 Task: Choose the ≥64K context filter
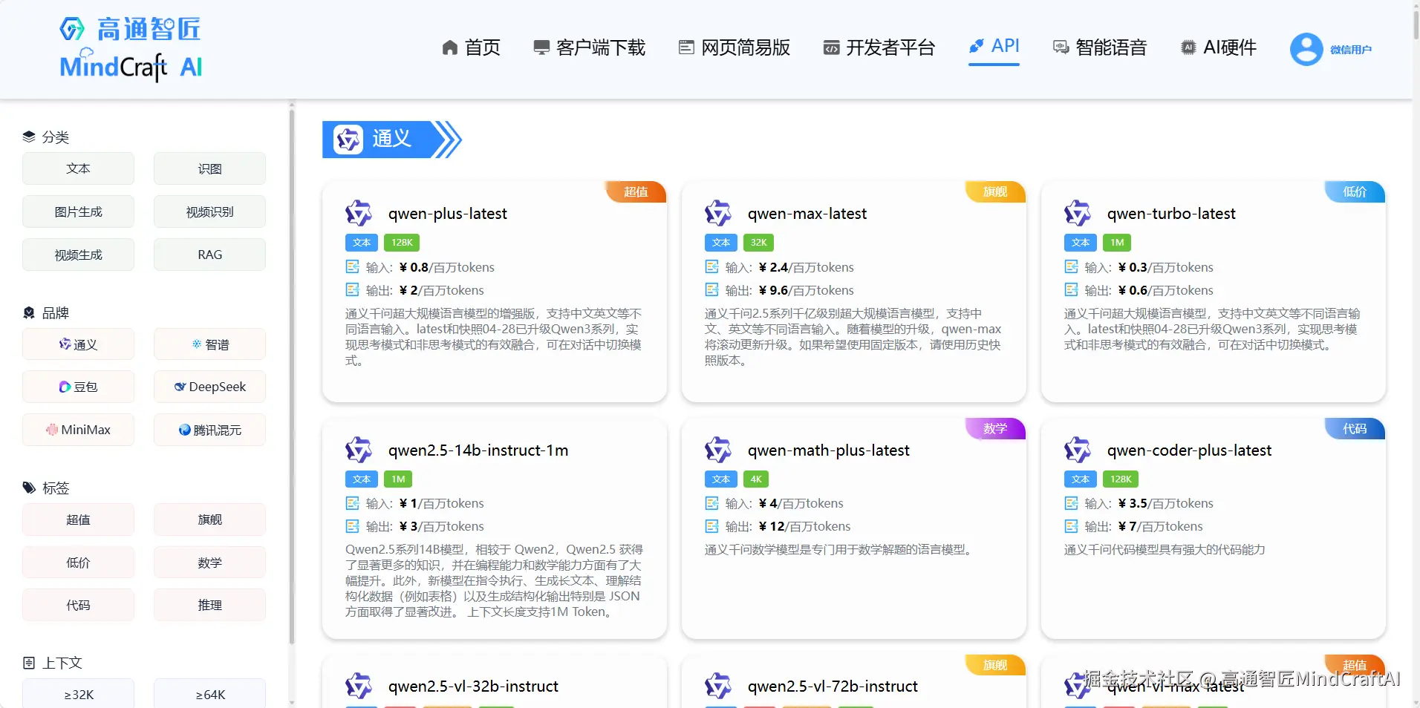[x=209, y=693]
